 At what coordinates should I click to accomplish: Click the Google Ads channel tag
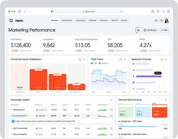(41, 110)
